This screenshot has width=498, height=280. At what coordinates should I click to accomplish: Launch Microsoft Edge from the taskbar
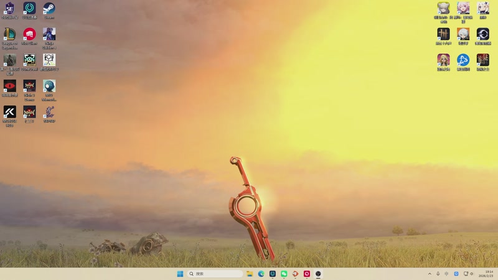261,274
